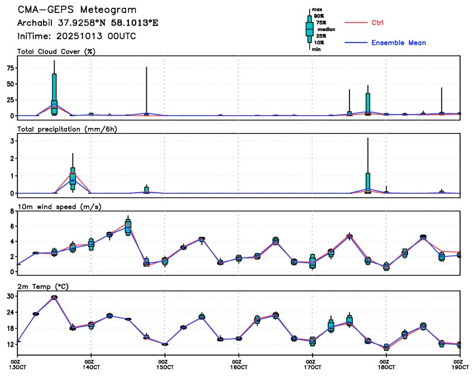The width and height of the screenshot is (475, 376).
Task: Click the IniTime 20251013 00UTC text
Action: point(77,36)
